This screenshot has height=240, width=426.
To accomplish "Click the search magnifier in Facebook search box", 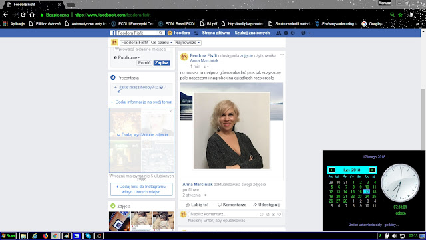I will point(160,33).
